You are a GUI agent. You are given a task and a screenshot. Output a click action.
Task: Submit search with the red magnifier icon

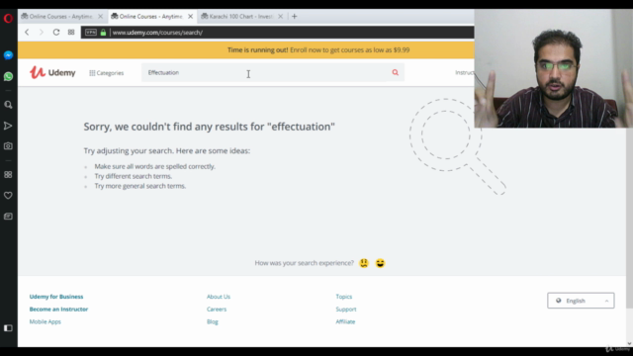pyautogui.click(x=396, y=72)
